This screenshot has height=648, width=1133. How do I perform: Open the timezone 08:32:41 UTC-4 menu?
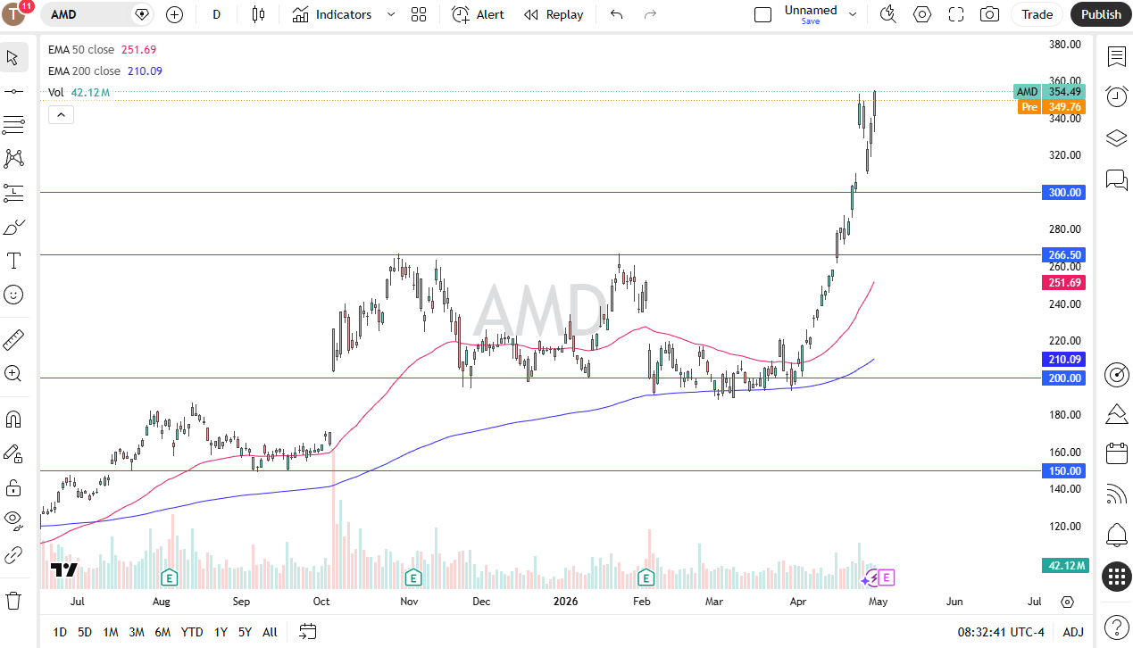click(x=1001, y=632)
